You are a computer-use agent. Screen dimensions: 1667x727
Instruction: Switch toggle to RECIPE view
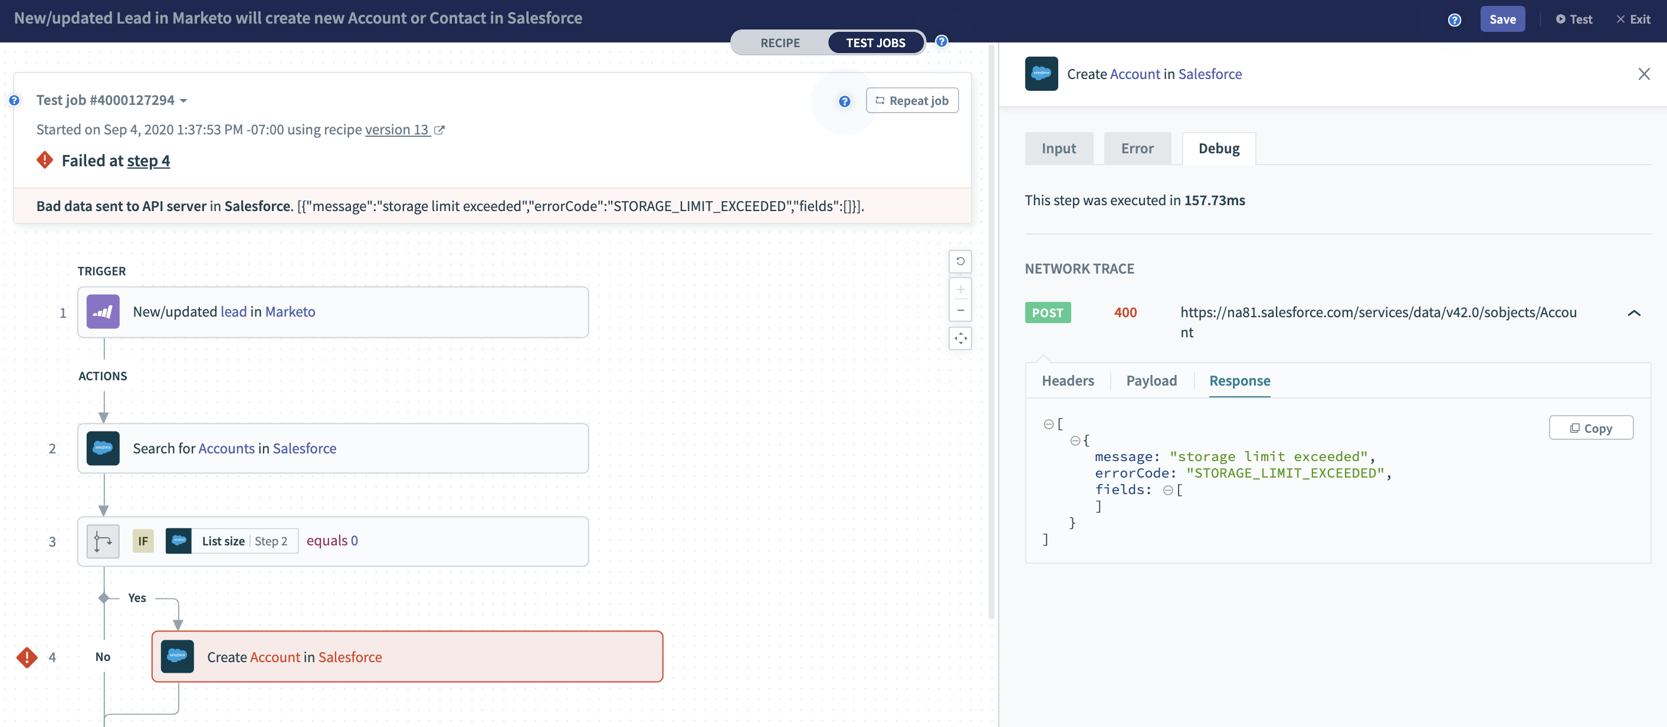click(780, 42)
